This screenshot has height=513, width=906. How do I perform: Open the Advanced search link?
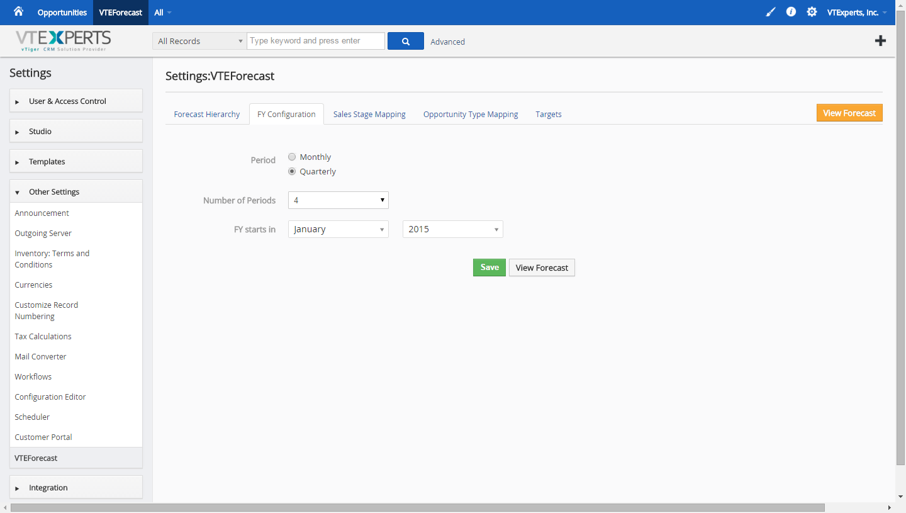[448, 42]
